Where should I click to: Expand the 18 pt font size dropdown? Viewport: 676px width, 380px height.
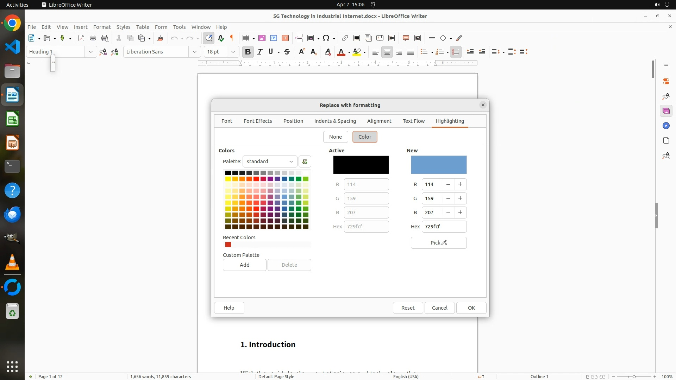(233, 52)
